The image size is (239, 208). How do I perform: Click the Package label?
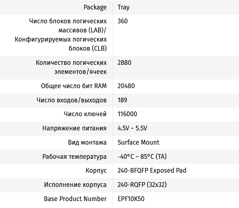(x=95, y=7)
